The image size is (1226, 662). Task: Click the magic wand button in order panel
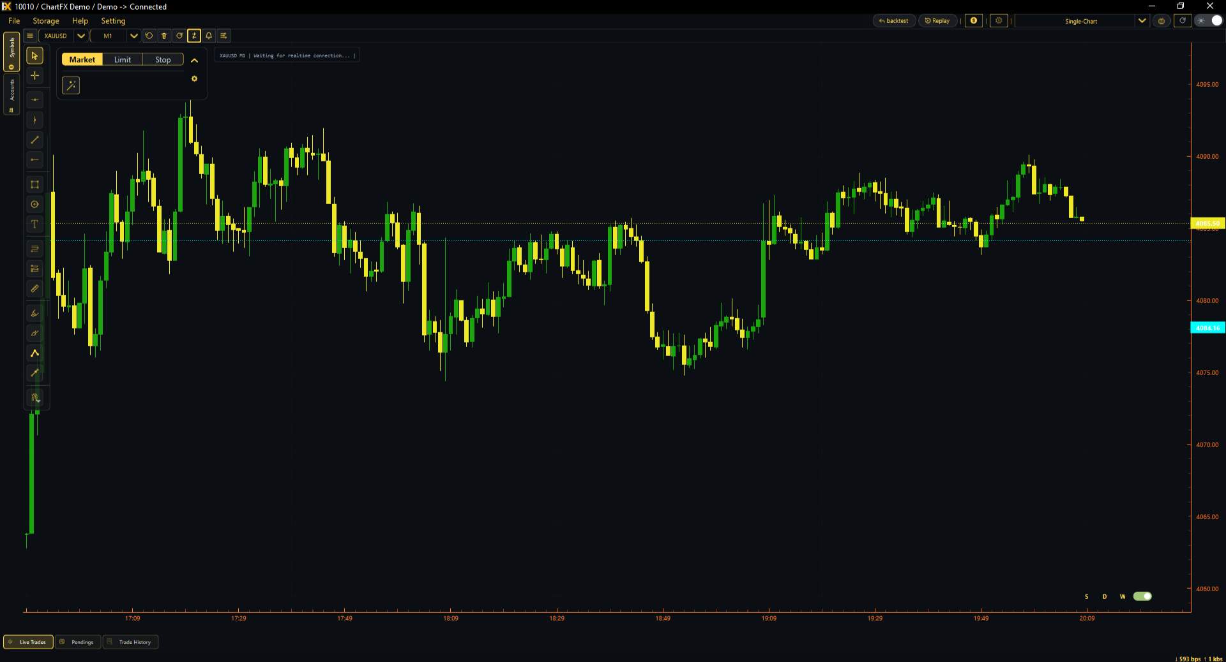tap(71, 85)
